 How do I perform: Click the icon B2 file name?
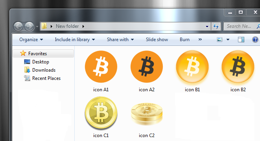[238, 90]
